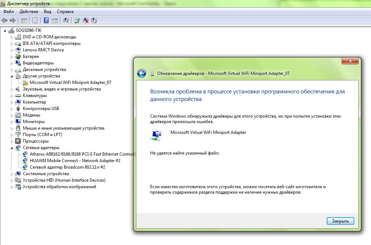Click the Back arrow in Device Manager toolbar
Image resolution: width=371 pixels, height=245 pixels.
[4, 21]
